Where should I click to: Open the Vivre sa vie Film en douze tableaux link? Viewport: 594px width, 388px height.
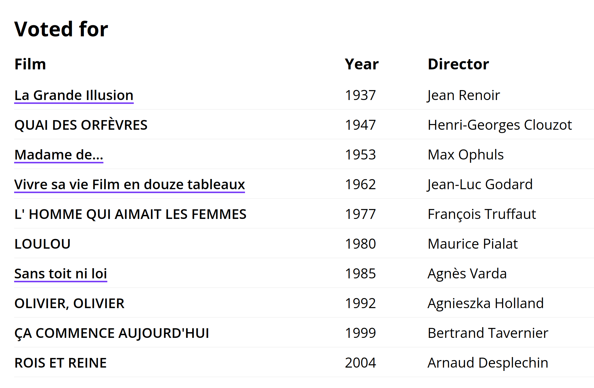click(130, 184)
